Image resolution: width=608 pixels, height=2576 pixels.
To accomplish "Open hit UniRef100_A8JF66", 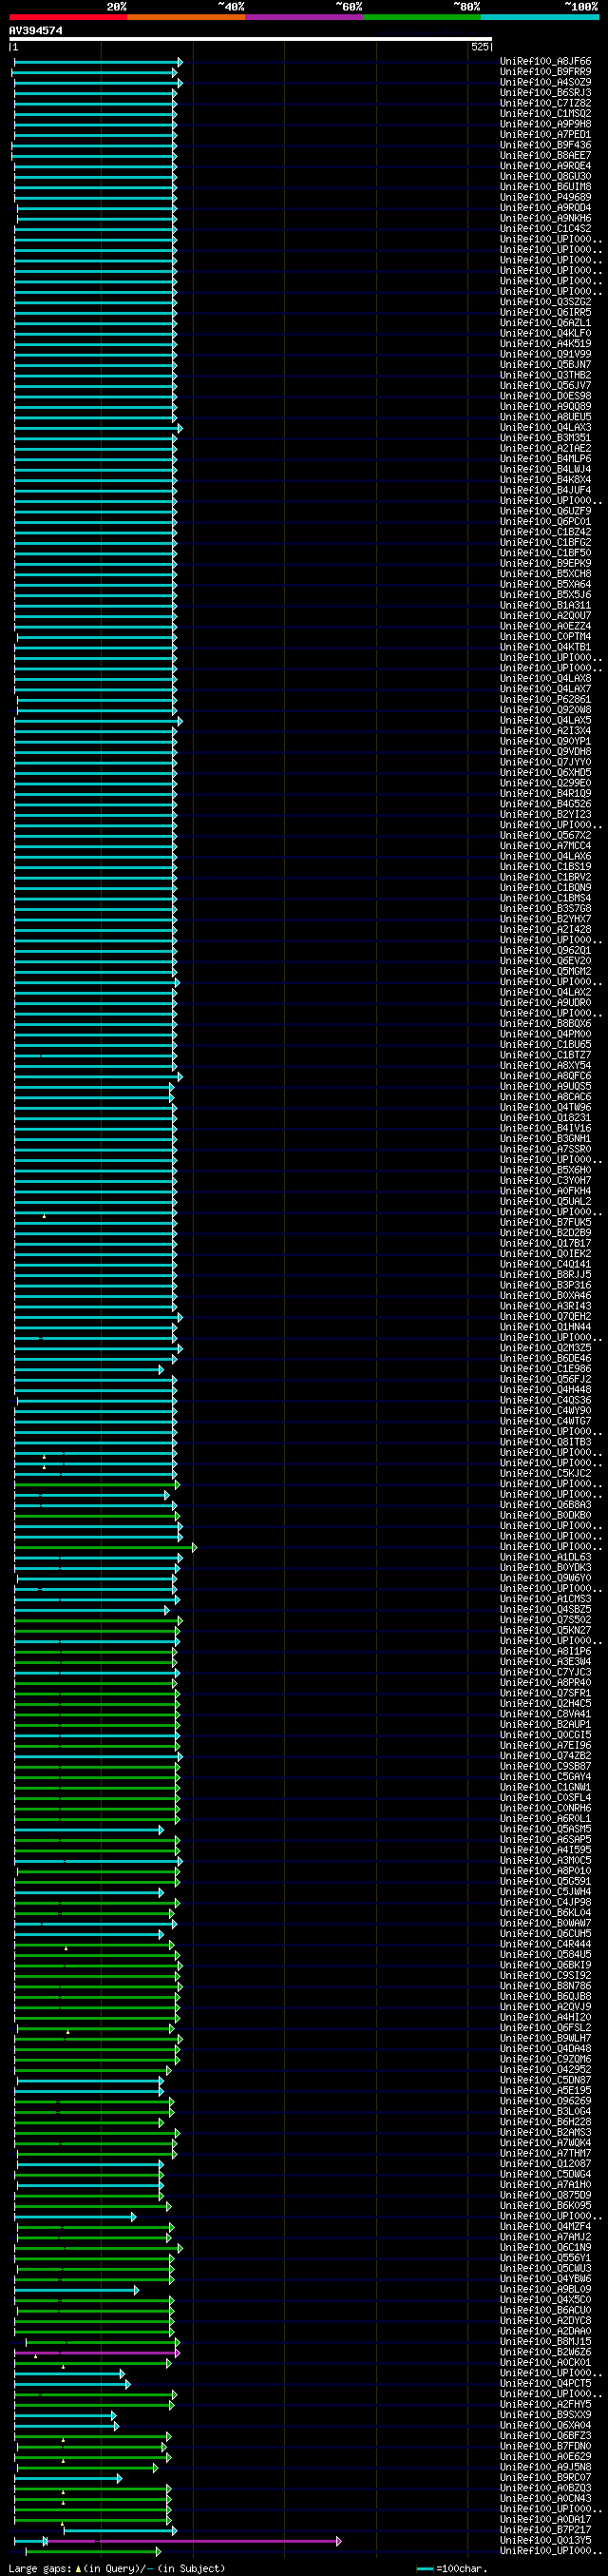I will [x=545, y=62].
